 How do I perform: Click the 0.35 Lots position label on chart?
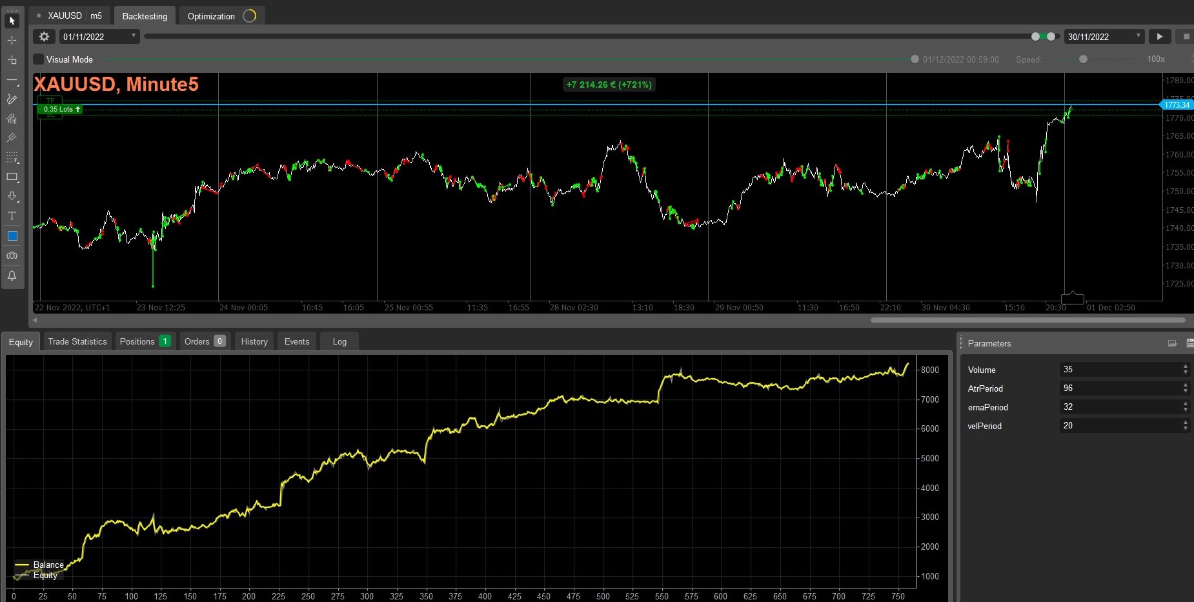[x=60, y=109]
